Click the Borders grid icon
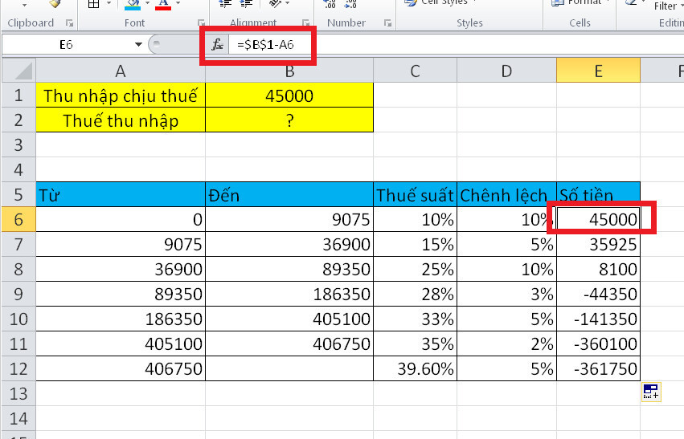The image size is (684, 439). point(93,4)
